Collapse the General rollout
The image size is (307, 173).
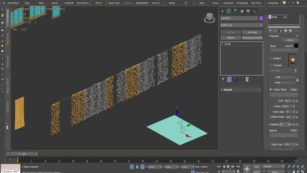click(x=241, y=90)
